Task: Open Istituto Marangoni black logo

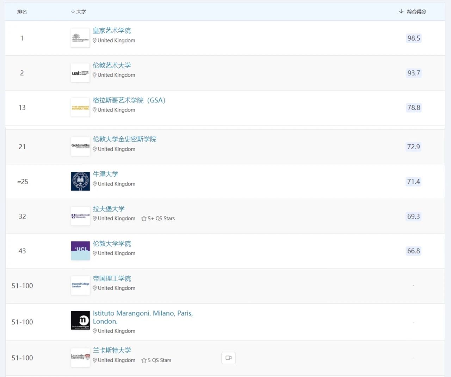Action: 80,320
